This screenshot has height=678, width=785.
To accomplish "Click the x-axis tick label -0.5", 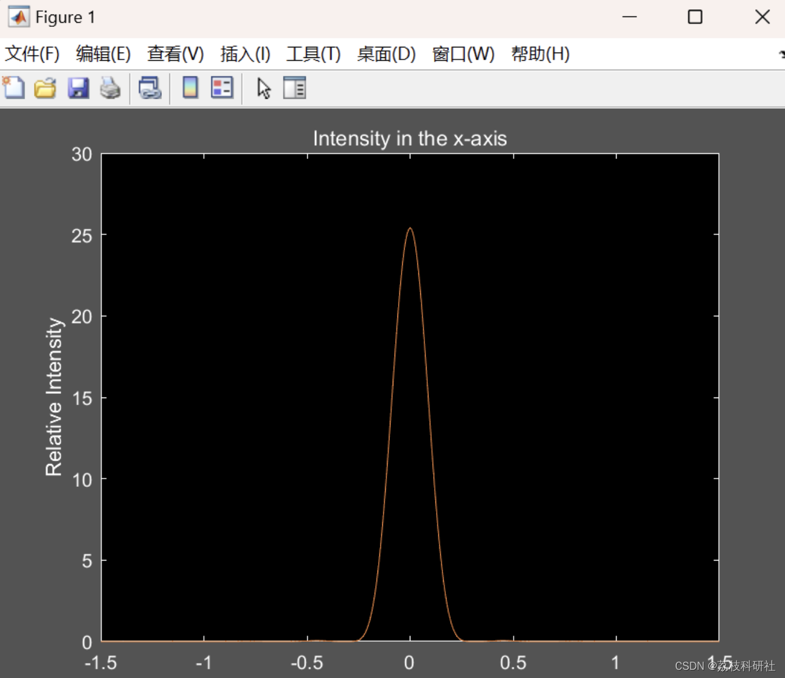I will click(x=307, y=663).
